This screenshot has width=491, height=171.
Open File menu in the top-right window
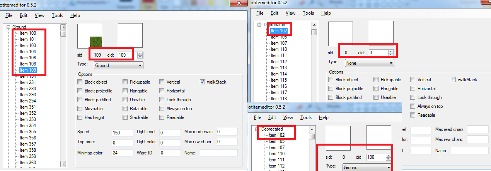coord(260,13)
